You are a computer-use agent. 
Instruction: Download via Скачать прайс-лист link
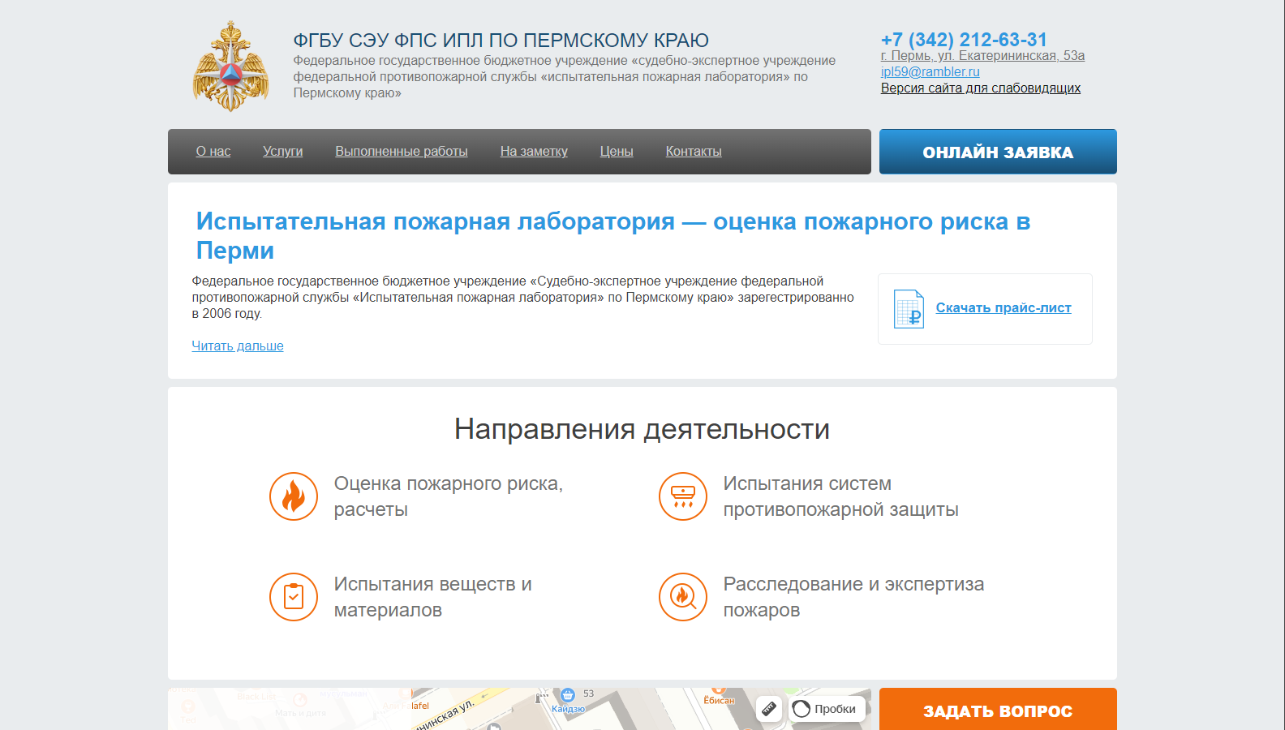(1004, 308)
